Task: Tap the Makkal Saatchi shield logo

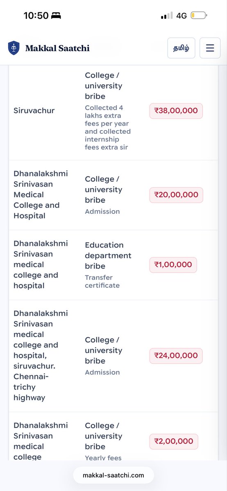Action: (x=14, y=48)
